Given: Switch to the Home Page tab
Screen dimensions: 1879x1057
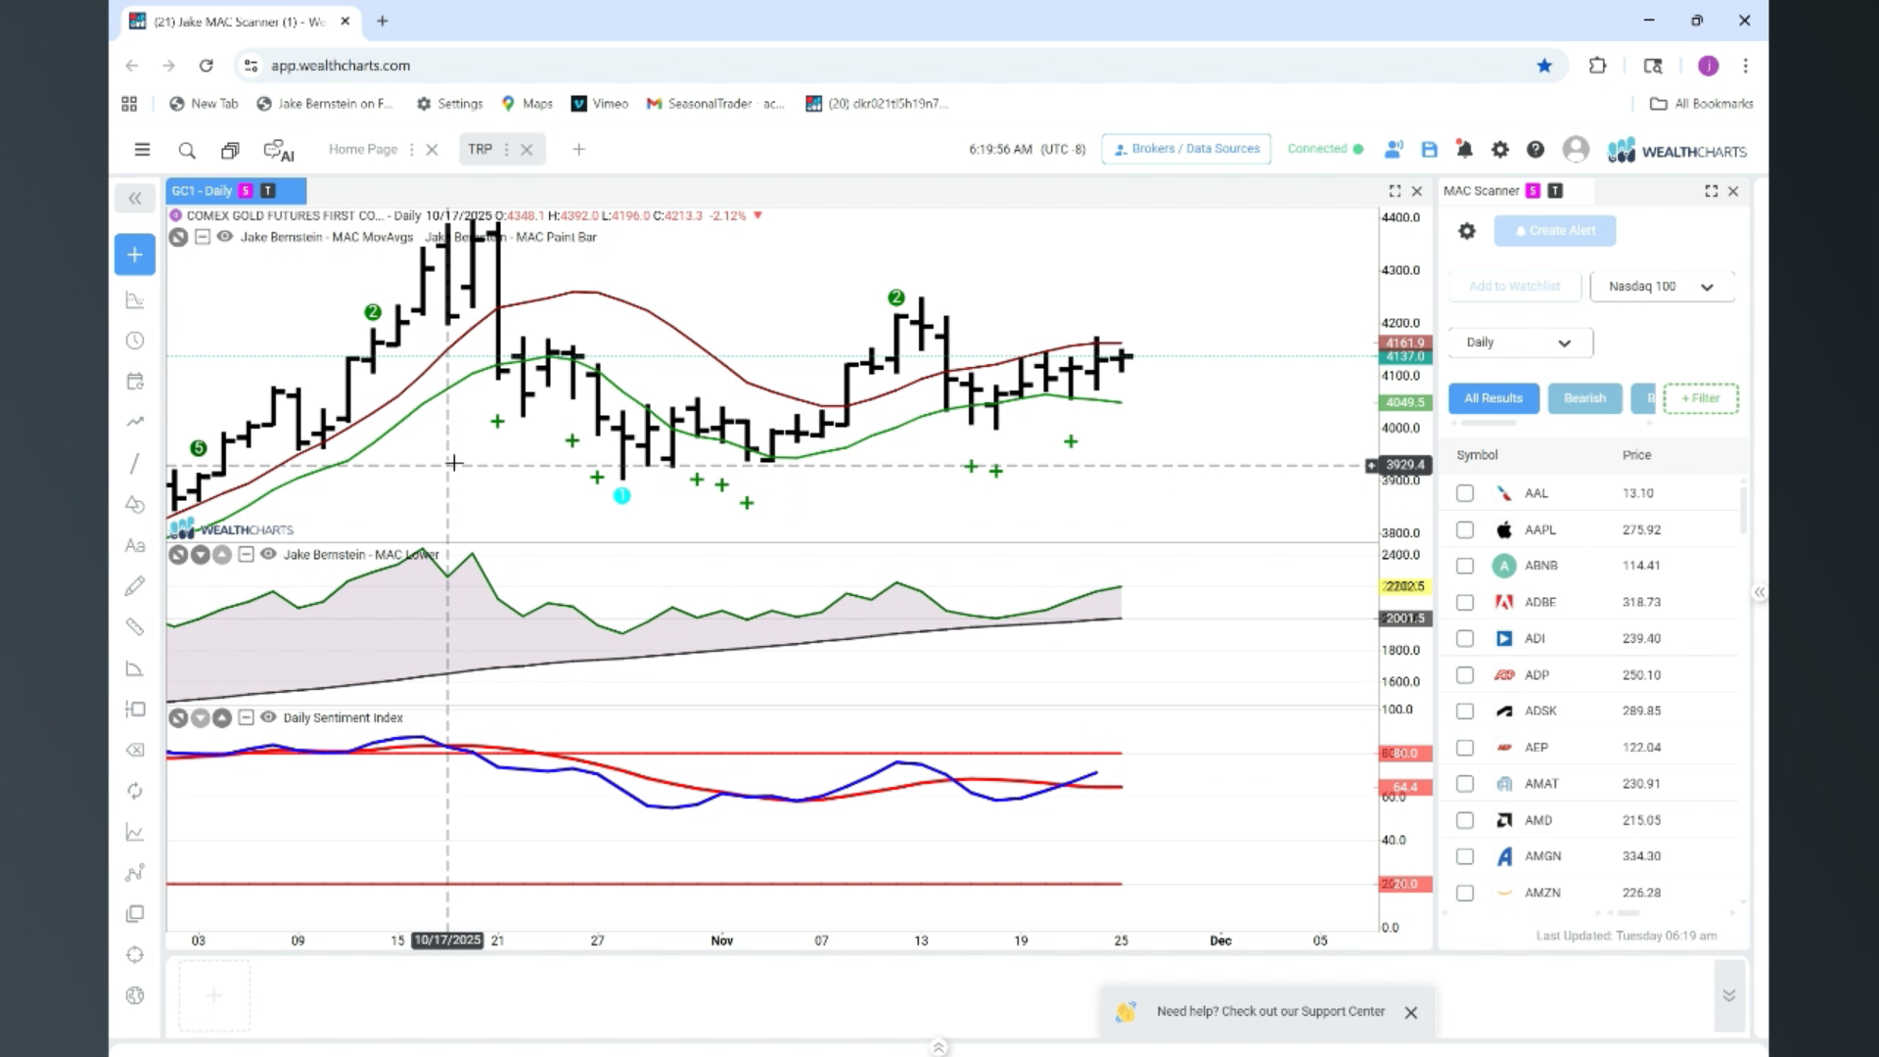Looking at the screenshot, I should [363, 150].
